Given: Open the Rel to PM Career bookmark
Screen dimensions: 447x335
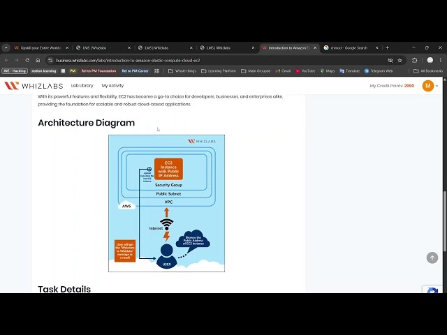Looking at the screenshot, I should [x=135, y=71].
